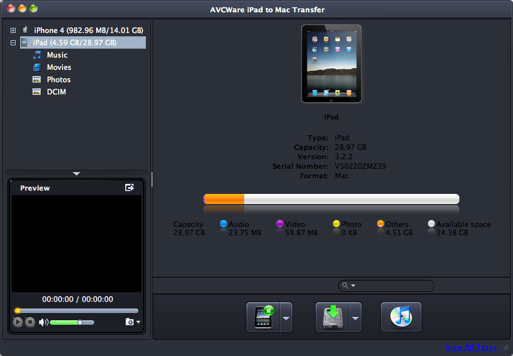Take a snapshot with camera icon
The width and height of the screenshot is (513, 356).
pyautogui.click(x=130, y=322)
